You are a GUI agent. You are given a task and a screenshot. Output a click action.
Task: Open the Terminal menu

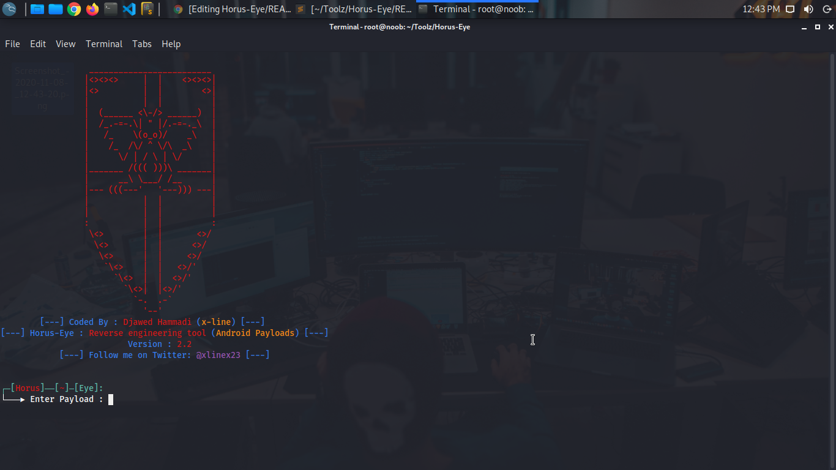104,43
